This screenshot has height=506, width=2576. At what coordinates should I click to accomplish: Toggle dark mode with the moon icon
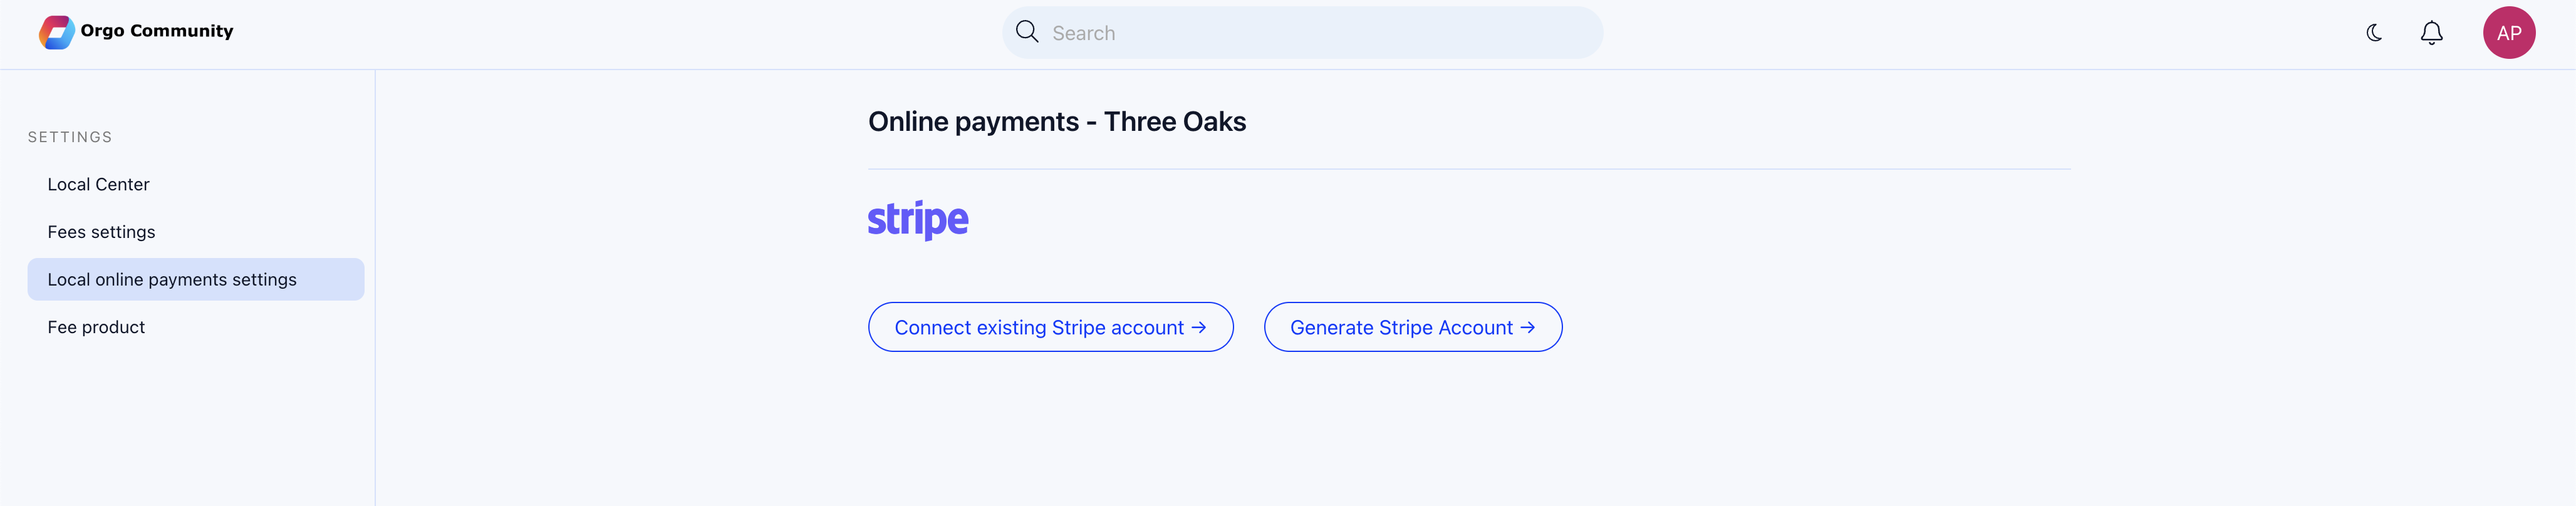pyautogui.click(x=2374, y=33)
